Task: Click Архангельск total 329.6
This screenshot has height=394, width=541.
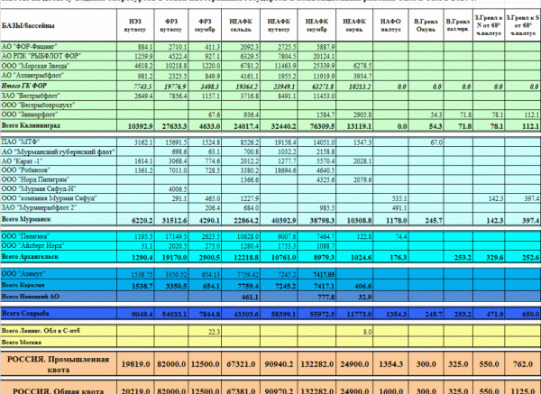Action: [489, 257]
